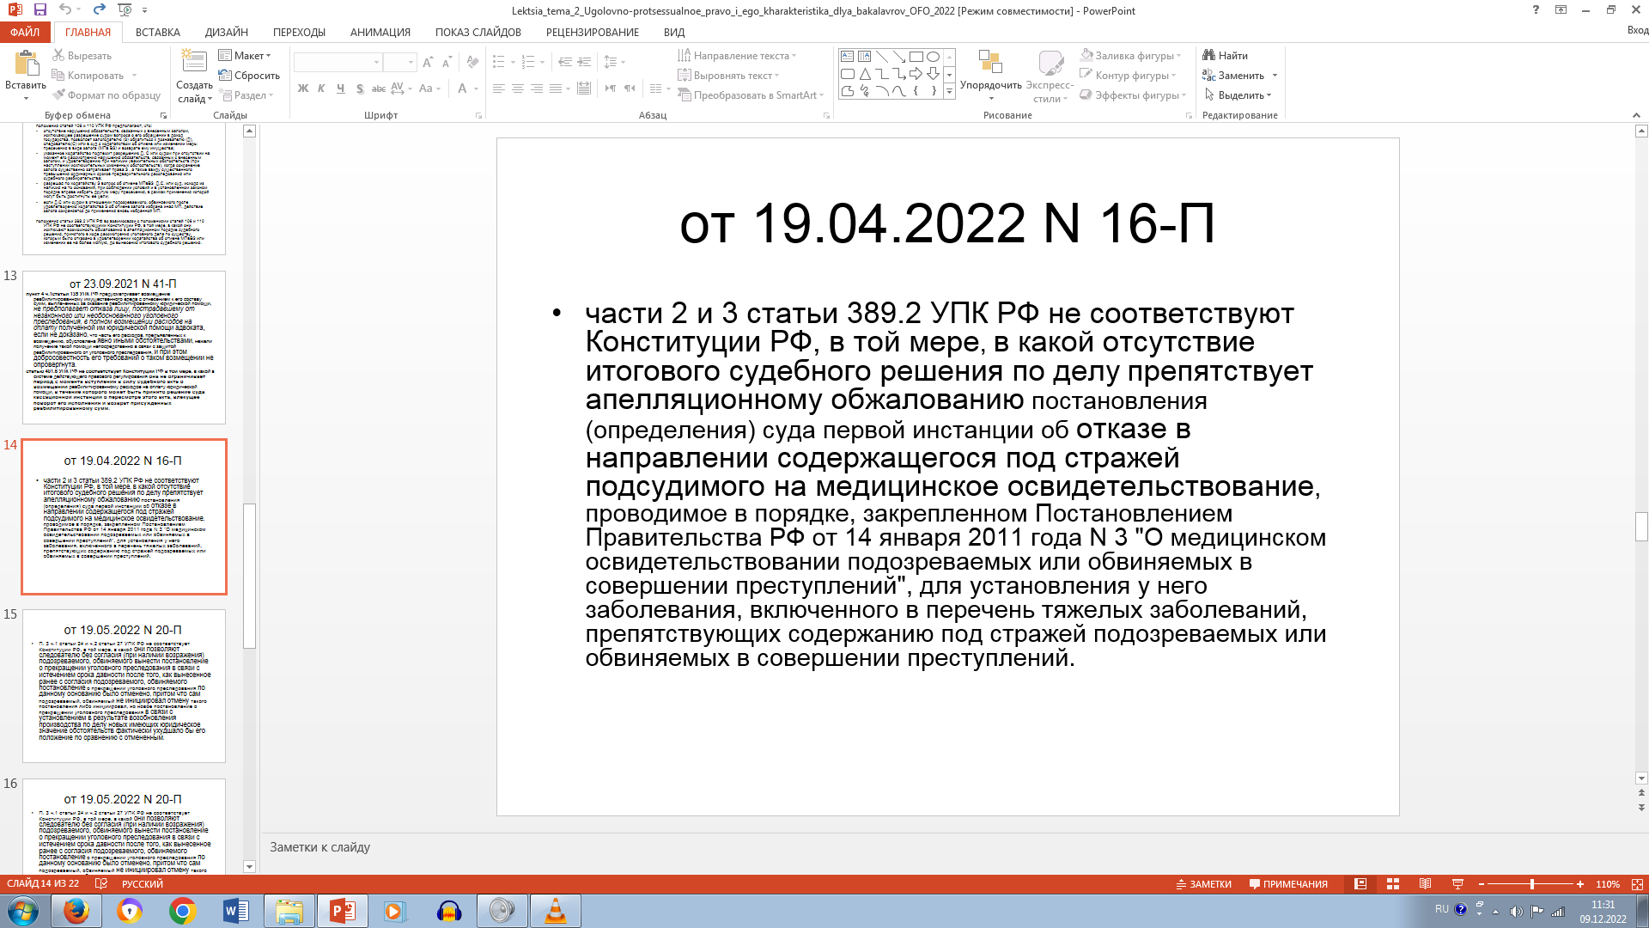
Task: Click the zoom slider handle
Action: 1531,884
